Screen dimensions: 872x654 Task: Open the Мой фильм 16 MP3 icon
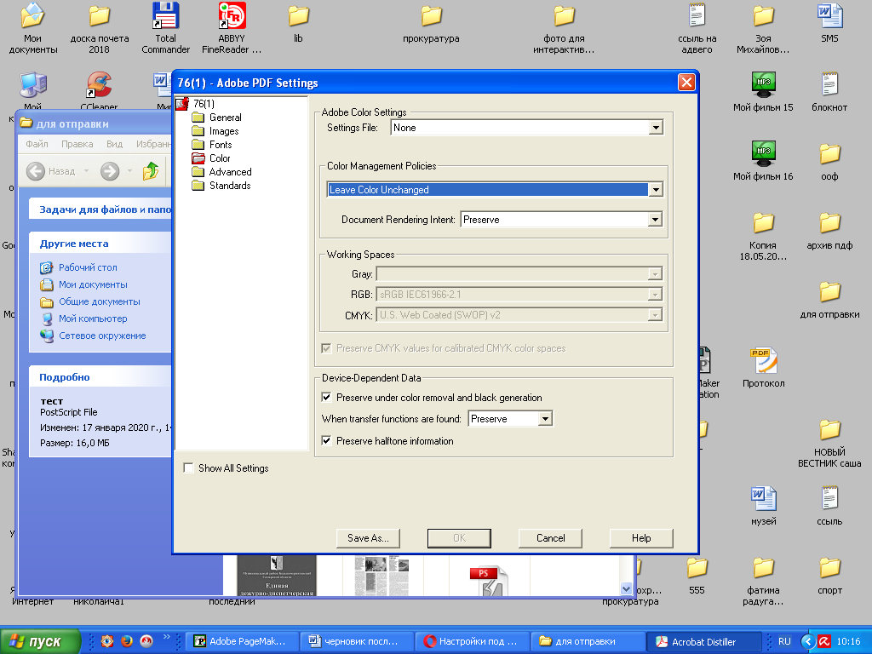click(763, 161)
